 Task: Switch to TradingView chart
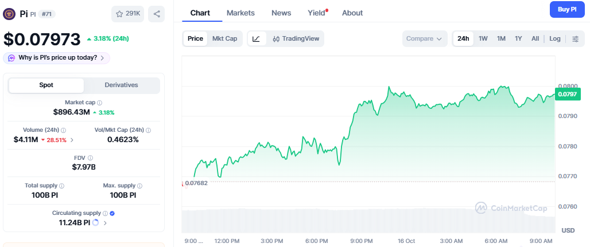click(296, 39)
